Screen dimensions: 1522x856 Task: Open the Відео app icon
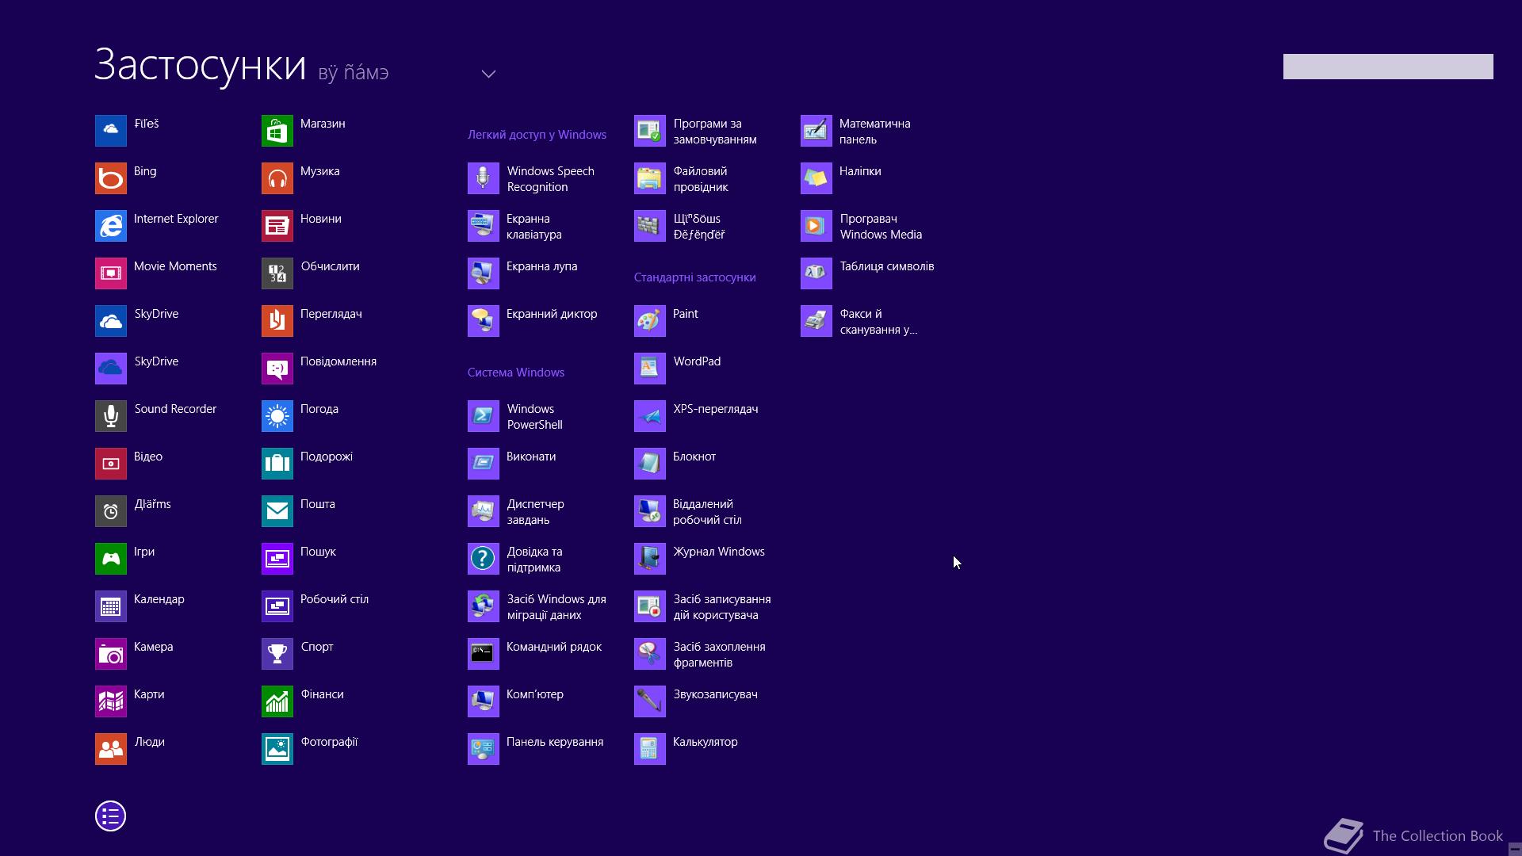[x=111, y=464]
